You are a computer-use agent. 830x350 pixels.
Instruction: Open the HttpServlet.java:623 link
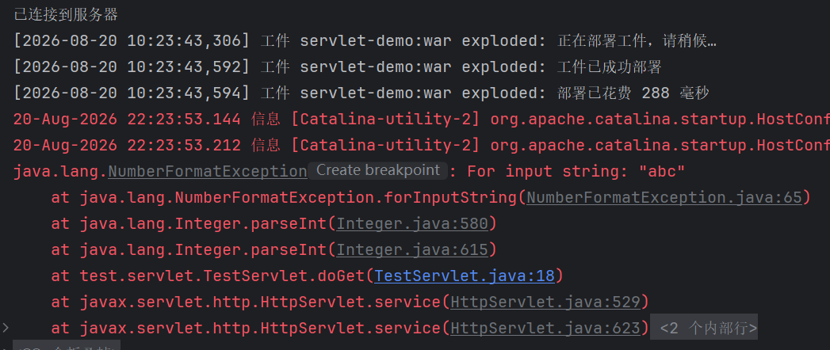[545, 329]
